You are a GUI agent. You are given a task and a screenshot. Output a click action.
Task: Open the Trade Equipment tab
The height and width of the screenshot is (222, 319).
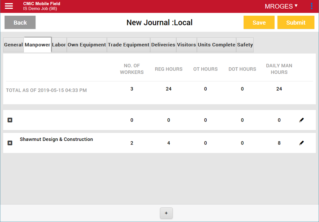(x=129, y=45)
